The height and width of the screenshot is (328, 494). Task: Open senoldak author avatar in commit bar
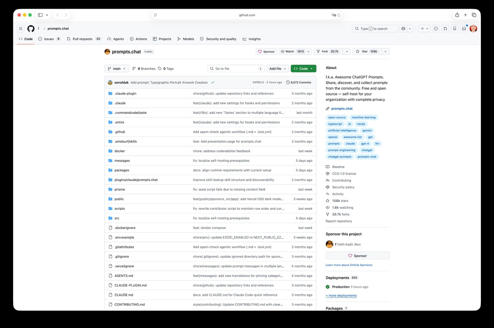[x=110, y=82]
